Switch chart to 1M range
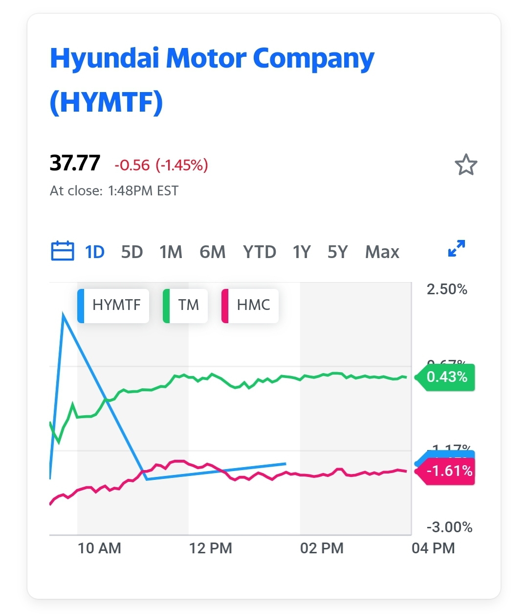Image resolution: width=528 pixels, height=616 pixels. [x=171, y=252]
